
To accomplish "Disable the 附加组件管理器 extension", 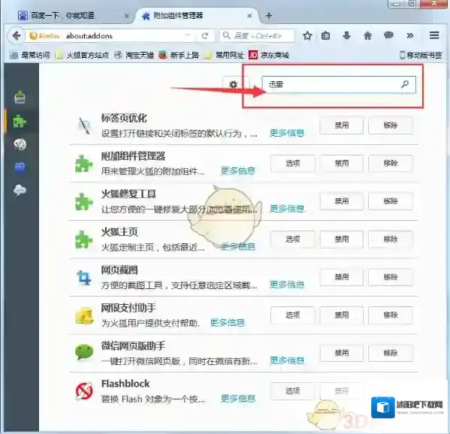I will (x=342, y=163).
